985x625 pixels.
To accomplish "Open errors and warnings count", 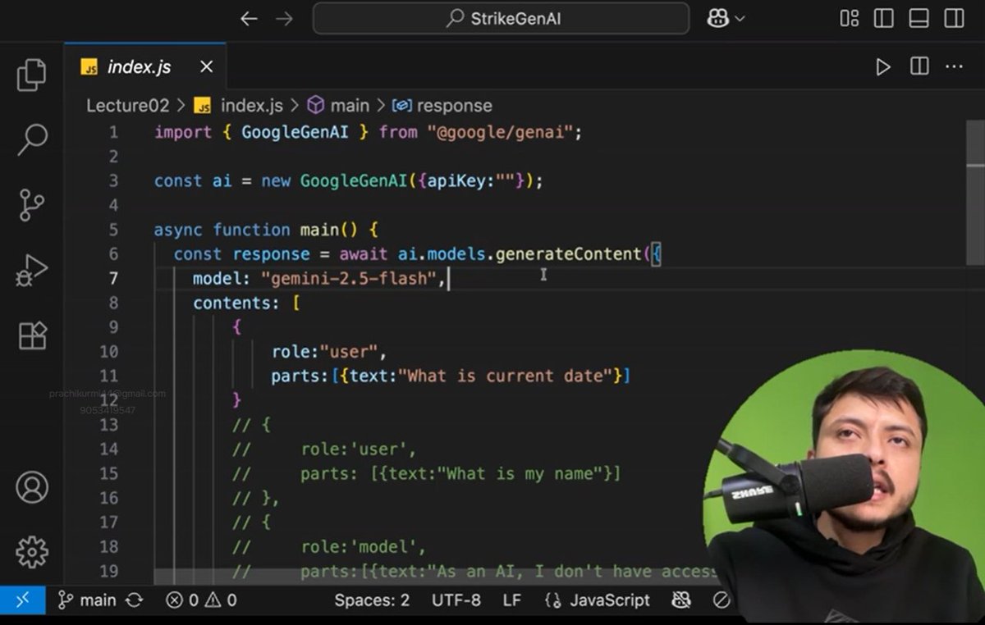I will (201, 600).
